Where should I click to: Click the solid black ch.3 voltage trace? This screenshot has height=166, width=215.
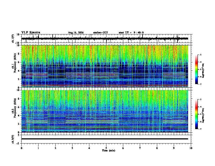105,139
